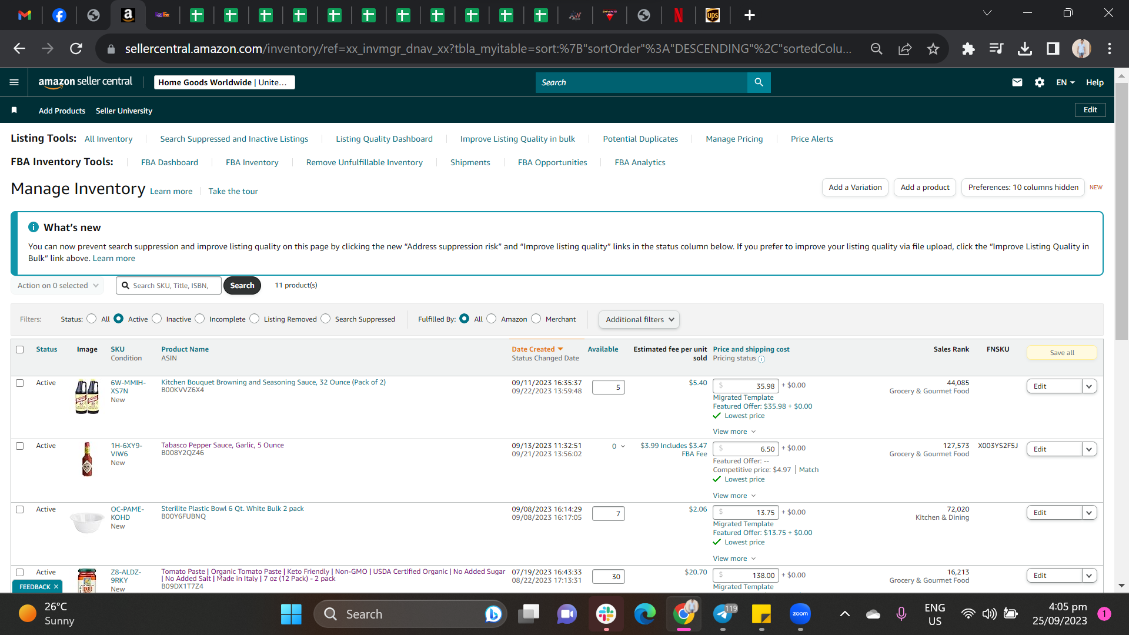Click the Add a product button
1129x635 pixels.
coord(925,188)
